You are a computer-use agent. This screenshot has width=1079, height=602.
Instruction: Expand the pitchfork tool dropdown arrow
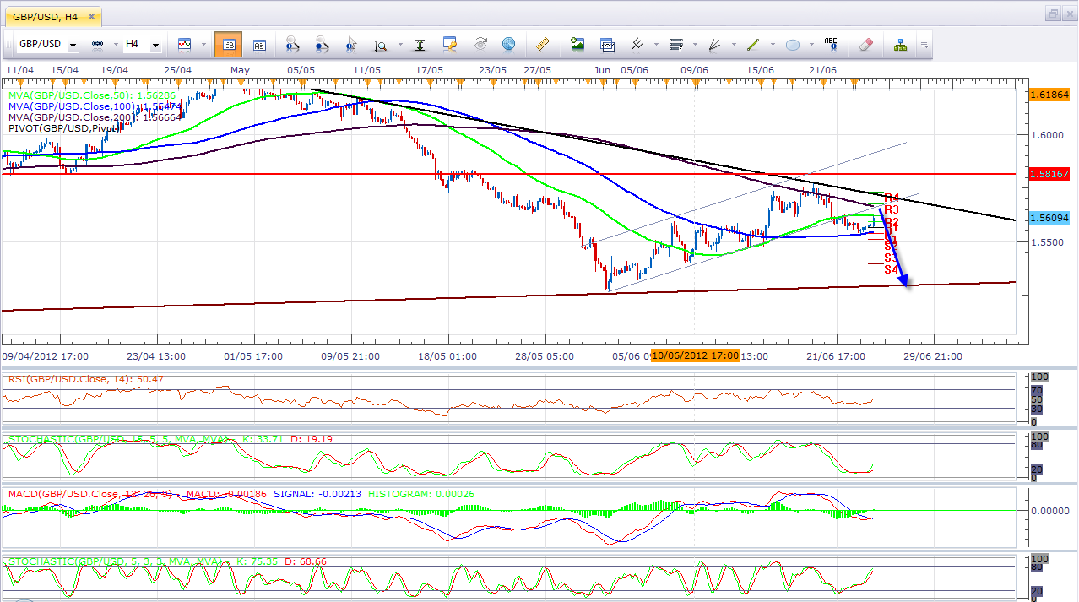point(655,45)
